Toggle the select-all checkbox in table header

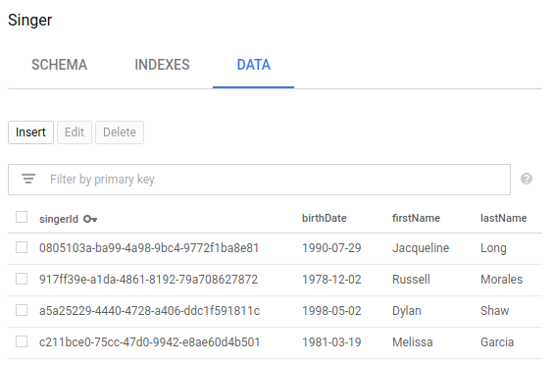(22, 217)
